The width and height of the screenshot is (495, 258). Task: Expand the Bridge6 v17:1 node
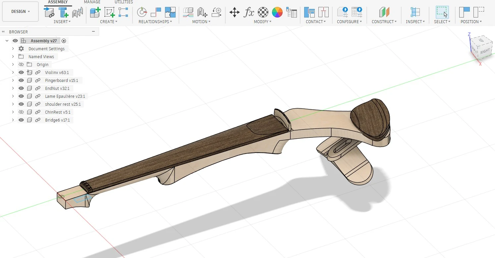tap(13, 120)
